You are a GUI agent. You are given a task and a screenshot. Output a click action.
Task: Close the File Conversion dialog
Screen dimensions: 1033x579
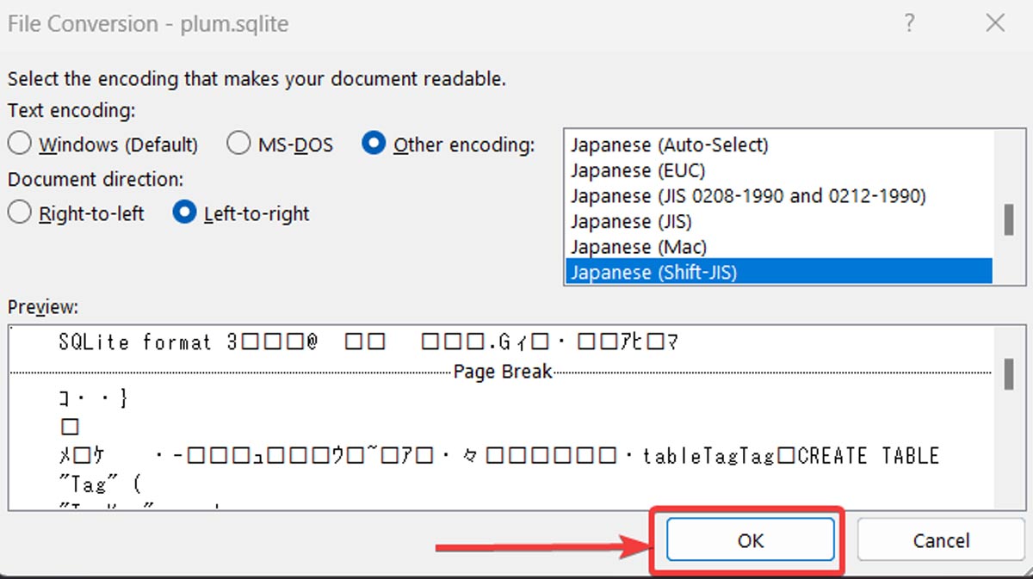pyautogui.click(x=995, y=23)
